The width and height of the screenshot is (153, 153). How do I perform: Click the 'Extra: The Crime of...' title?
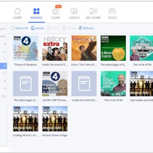coord(84,65)
